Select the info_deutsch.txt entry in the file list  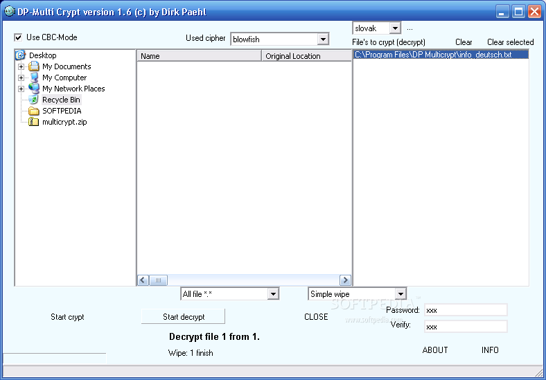pyautogui.click(x=441, y=55)
